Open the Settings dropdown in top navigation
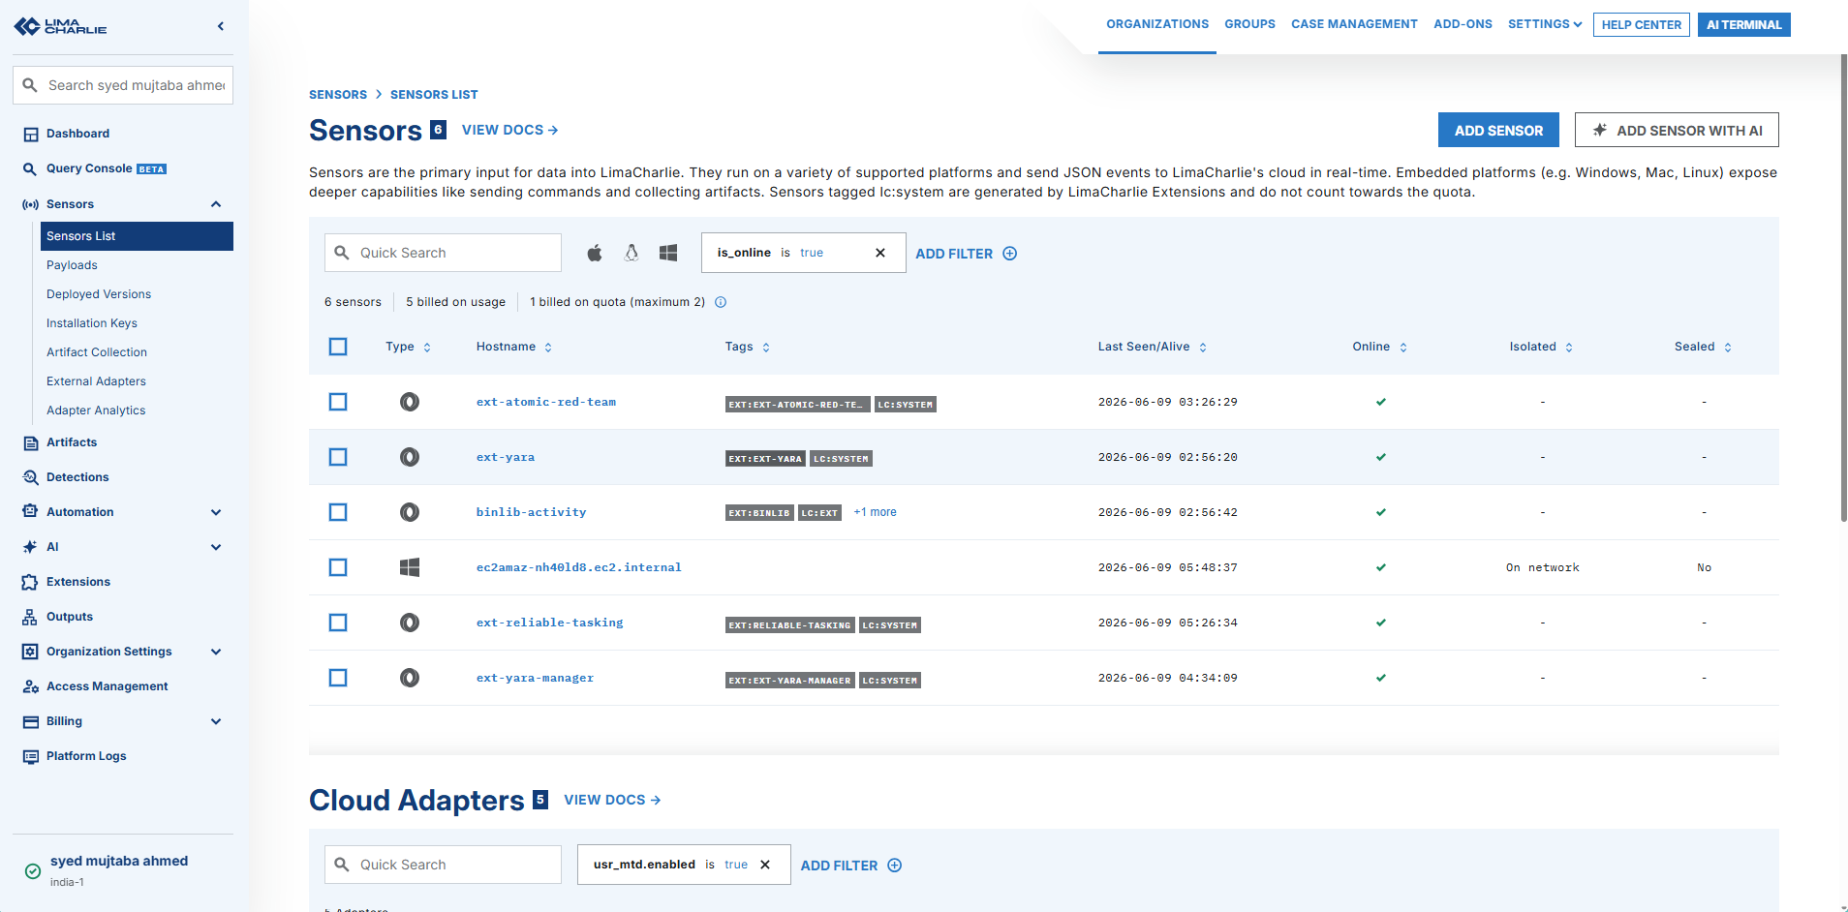 [x=1545, y=24]
